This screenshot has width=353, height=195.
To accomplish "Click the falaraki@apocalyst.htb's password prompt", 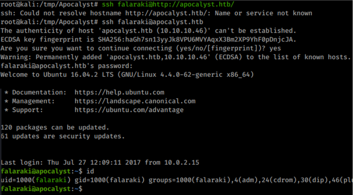I will (x=67, y=66).
